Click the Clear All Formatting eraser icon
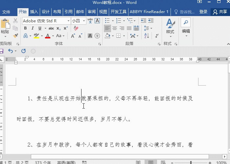The width and height of the screenshot is (230, 164). [76, 28]
